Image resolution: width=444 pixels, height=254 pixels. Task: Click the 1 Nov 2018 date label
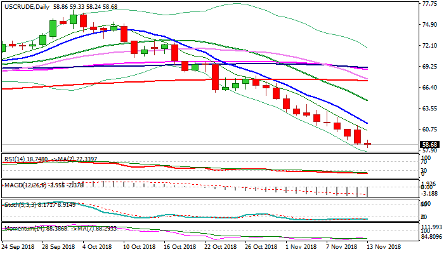303,246
